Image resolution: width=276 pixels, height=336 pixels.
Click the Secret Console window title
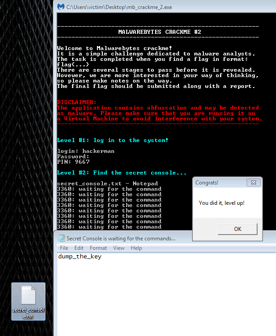(121, 239)
